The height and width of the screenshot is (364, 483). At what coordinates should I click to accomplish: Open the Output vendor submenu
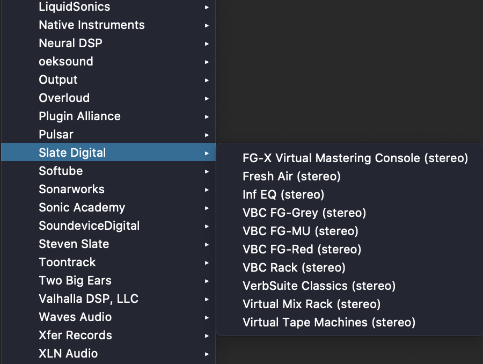tap(108, 80)
